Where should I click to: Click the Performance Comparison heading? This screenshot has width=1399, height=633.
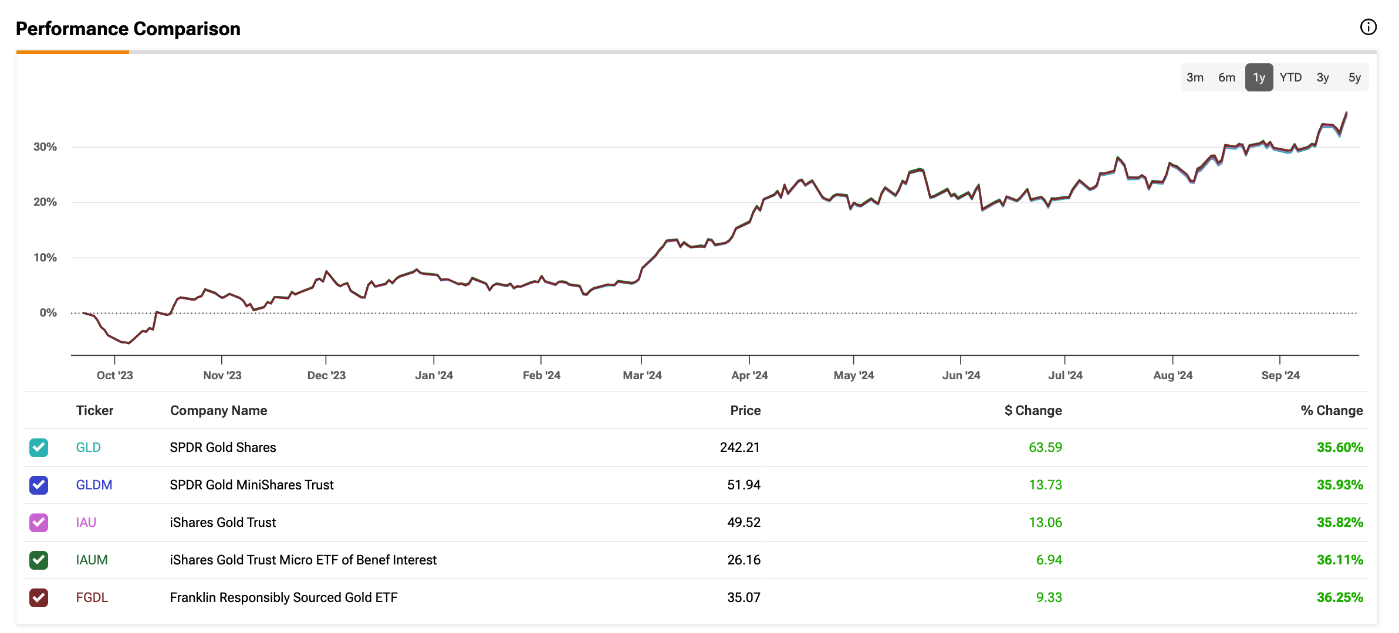tap(128, 29)
